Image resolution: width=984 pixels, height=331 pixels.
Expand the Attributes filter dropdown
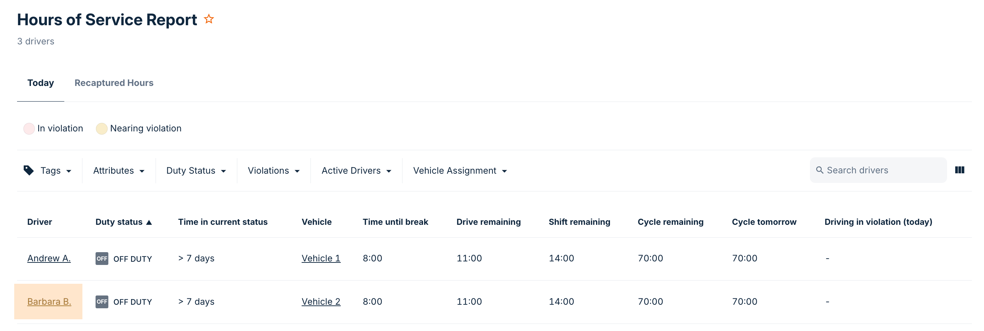(x=118, y=171)
